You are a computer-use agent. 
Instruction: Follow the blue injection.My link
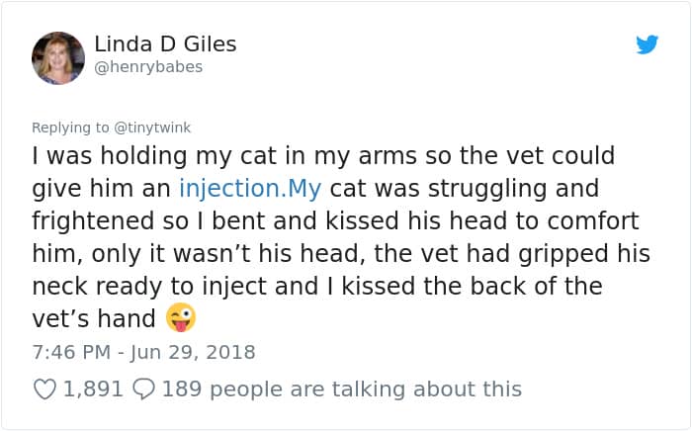pos(250,189)
